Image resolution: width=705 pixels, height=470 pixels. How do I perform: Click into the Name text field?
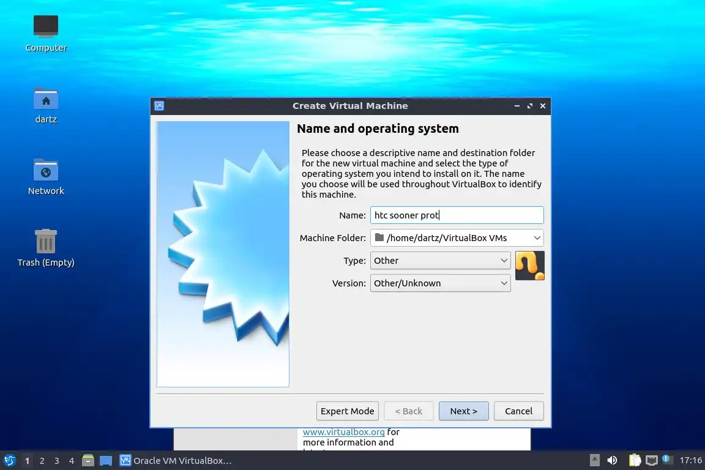pyautogui.click(x=457, y=215)
